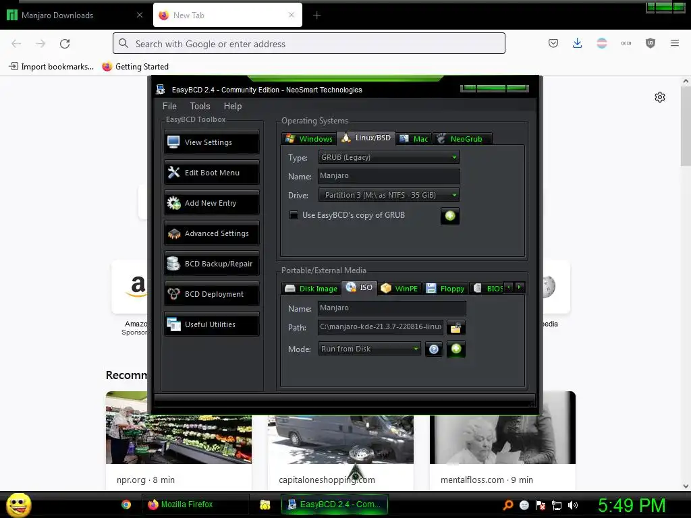Switch to the ISO tab
The width and height of the screenshot is (691, 518).
coord(360,287)
